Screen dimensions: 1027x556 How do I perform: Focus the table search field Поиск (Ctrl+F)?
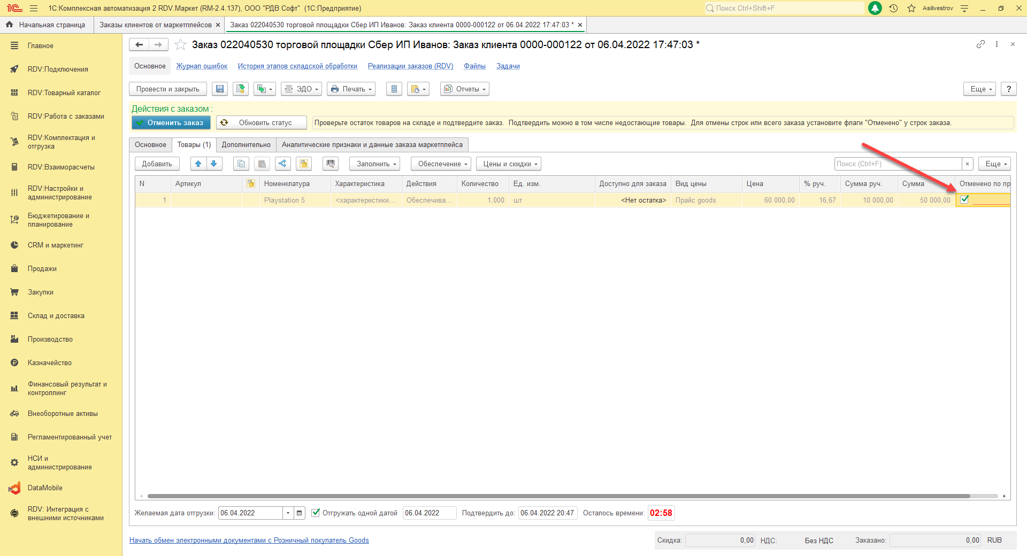(898, 164)
